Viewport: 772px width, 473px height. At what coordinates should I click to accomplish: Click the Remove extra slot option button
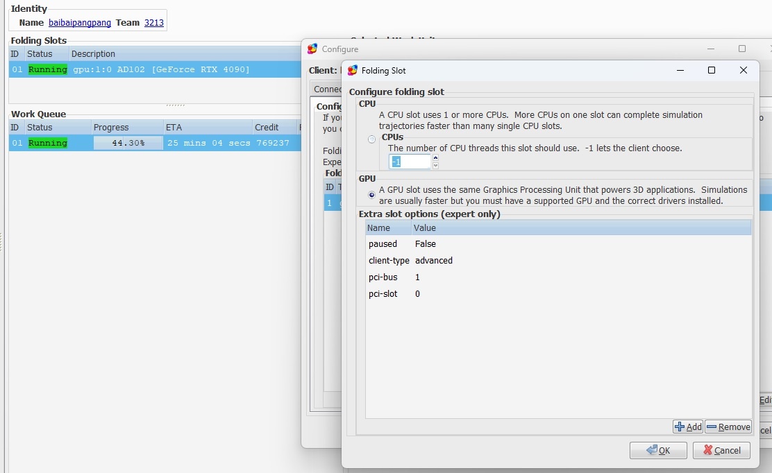pyautogui.click(x=728, y=427)
